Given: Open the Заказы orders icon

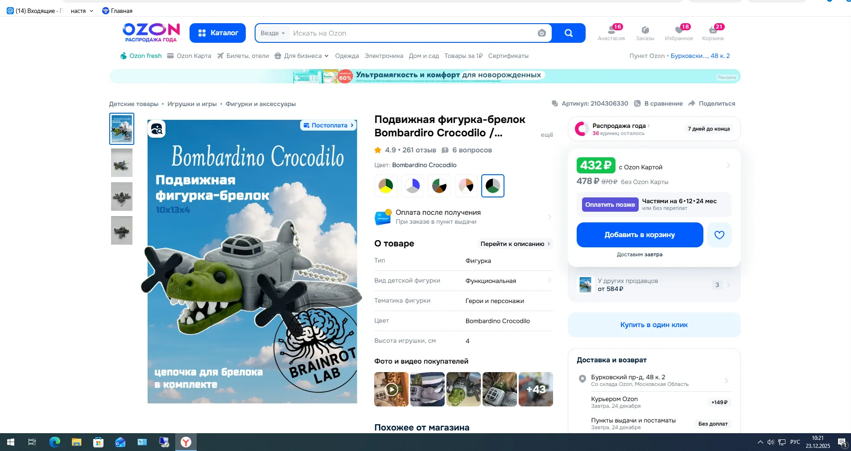Looking at the screenshot, I should tap(644, 32).
